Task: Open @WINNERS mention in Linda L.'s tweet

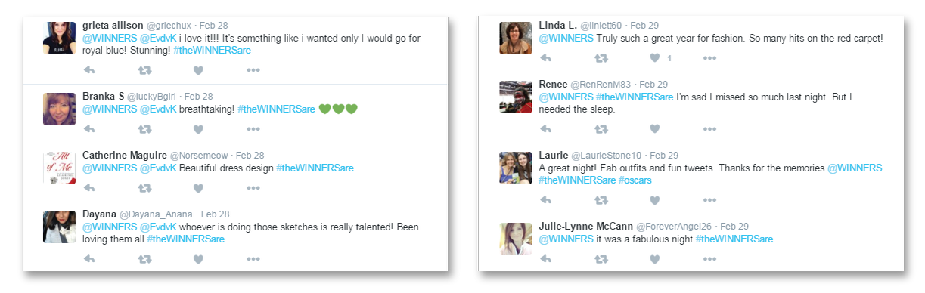Action: pyautogui.click(x=566, y=38)
